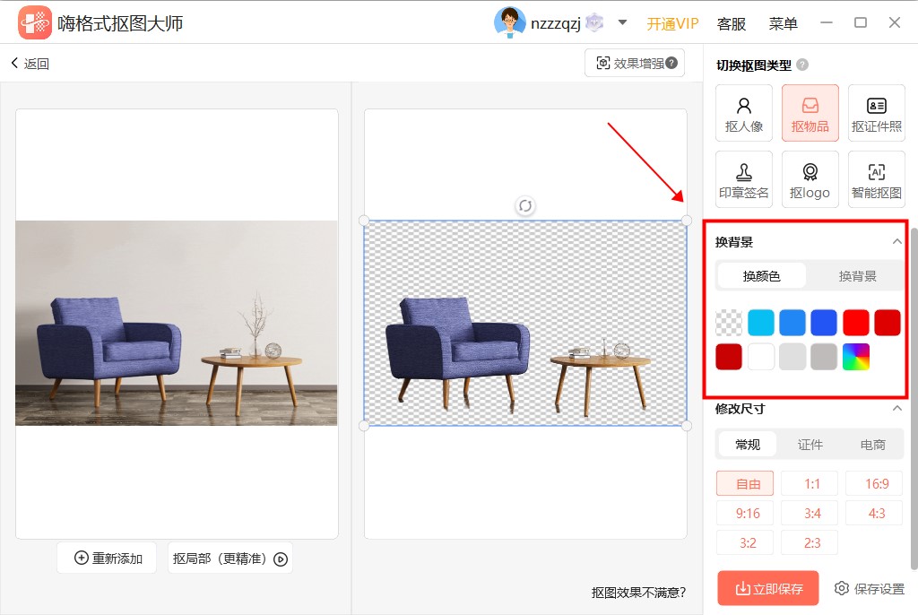This screenshot has height=615, width=918.
Task: Choose transparent checkerboard background swatch
Action: [729, 323]
